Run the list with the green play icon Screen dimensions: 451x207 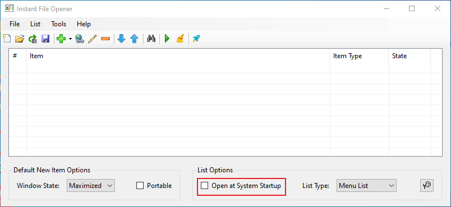tap(167, 39)
